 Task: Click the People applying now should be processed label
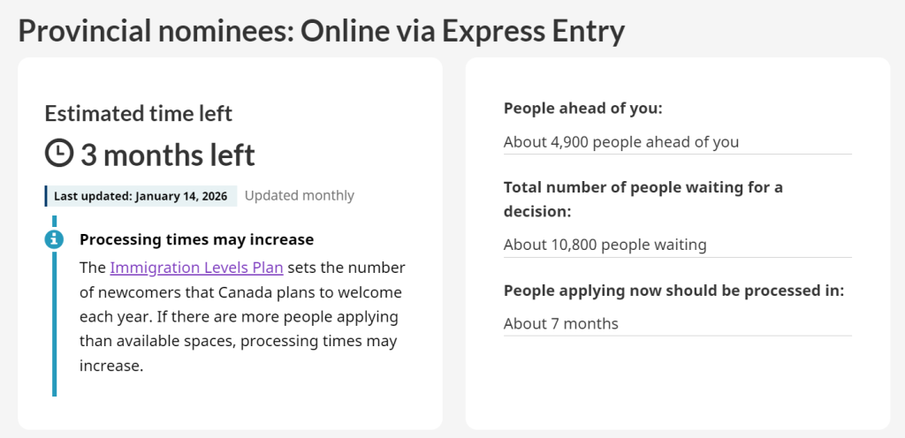pyautogui.click(x=673, y=291)
